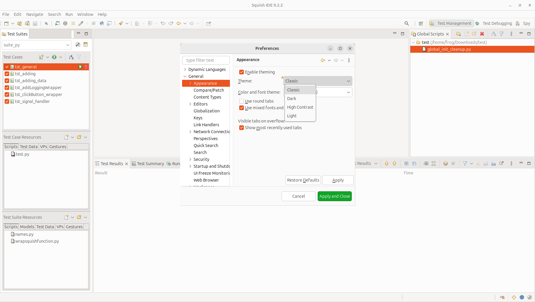Click the Apply and Close button
This screenshot has width=535, height=302.
click(335, 196)
